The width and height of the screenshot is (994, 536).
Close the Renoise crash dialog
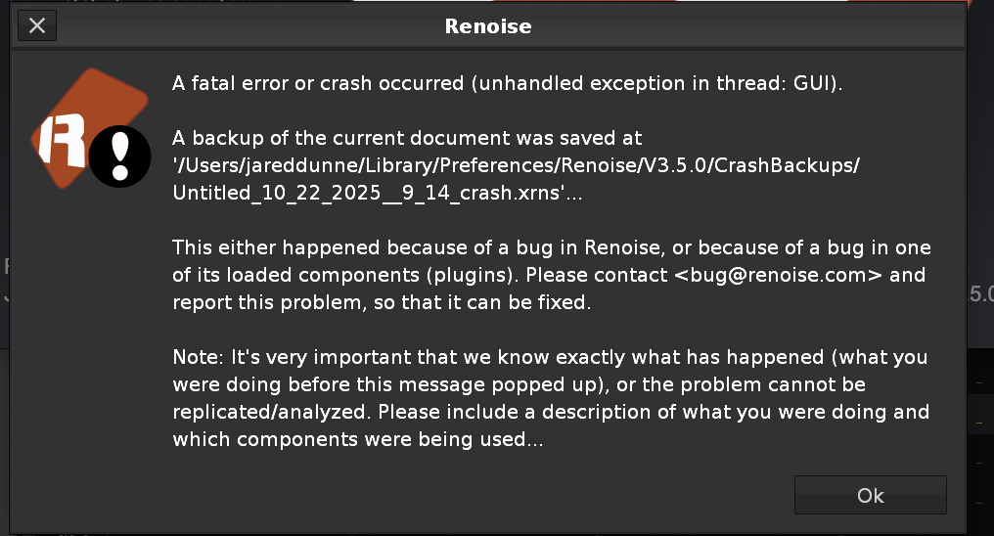(37, 25)
